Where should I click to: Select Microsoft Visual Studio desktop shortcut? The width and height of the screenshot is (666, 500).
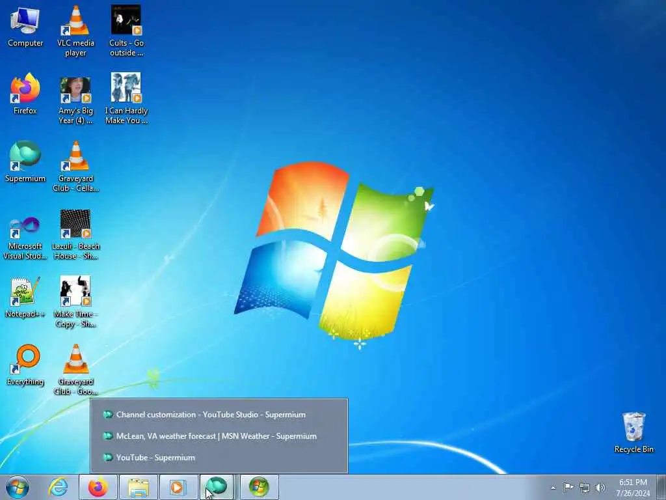[x=25, y=237]
